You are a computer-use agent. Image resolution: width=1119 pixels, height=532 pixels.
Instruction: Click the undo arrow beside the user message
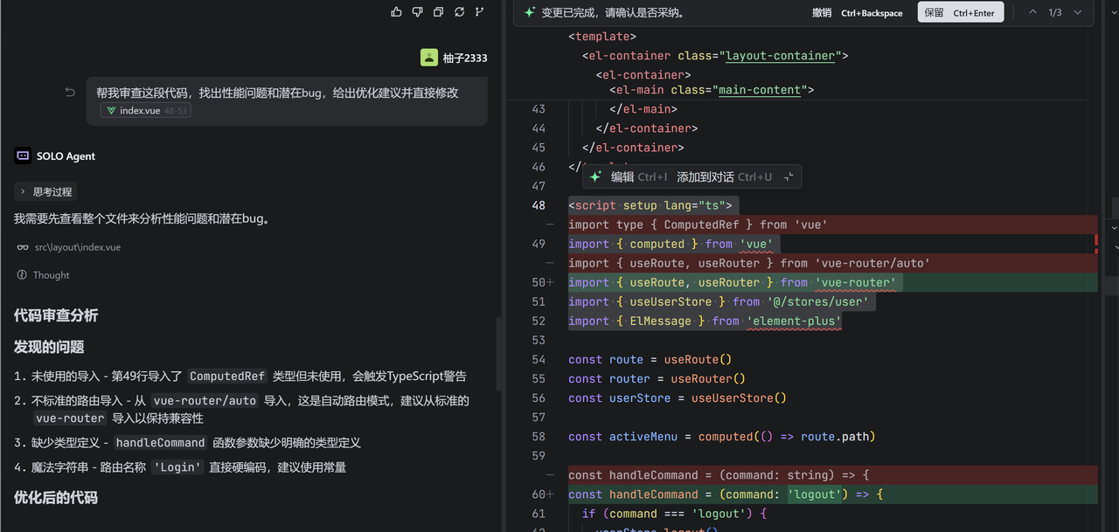point(70,93)
